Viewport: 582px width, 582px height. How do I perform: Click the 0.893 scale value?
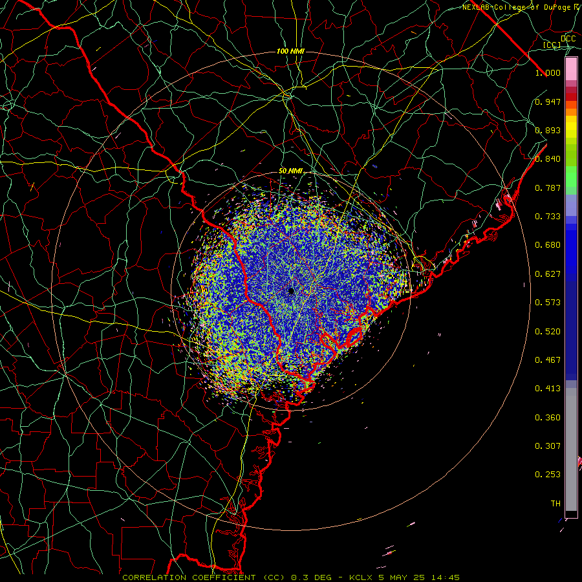(548, 130)
